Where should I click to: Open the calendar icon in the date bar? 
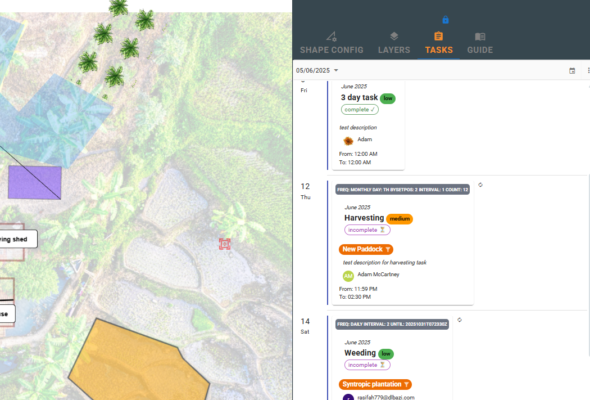[x=572, y=70]
